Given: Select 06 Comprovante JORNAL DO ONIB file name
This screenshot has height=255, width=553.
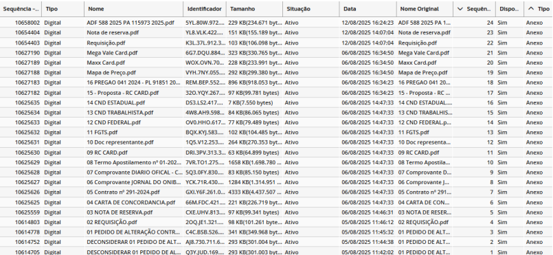Looking at the screenshot, I should (135, 182).
